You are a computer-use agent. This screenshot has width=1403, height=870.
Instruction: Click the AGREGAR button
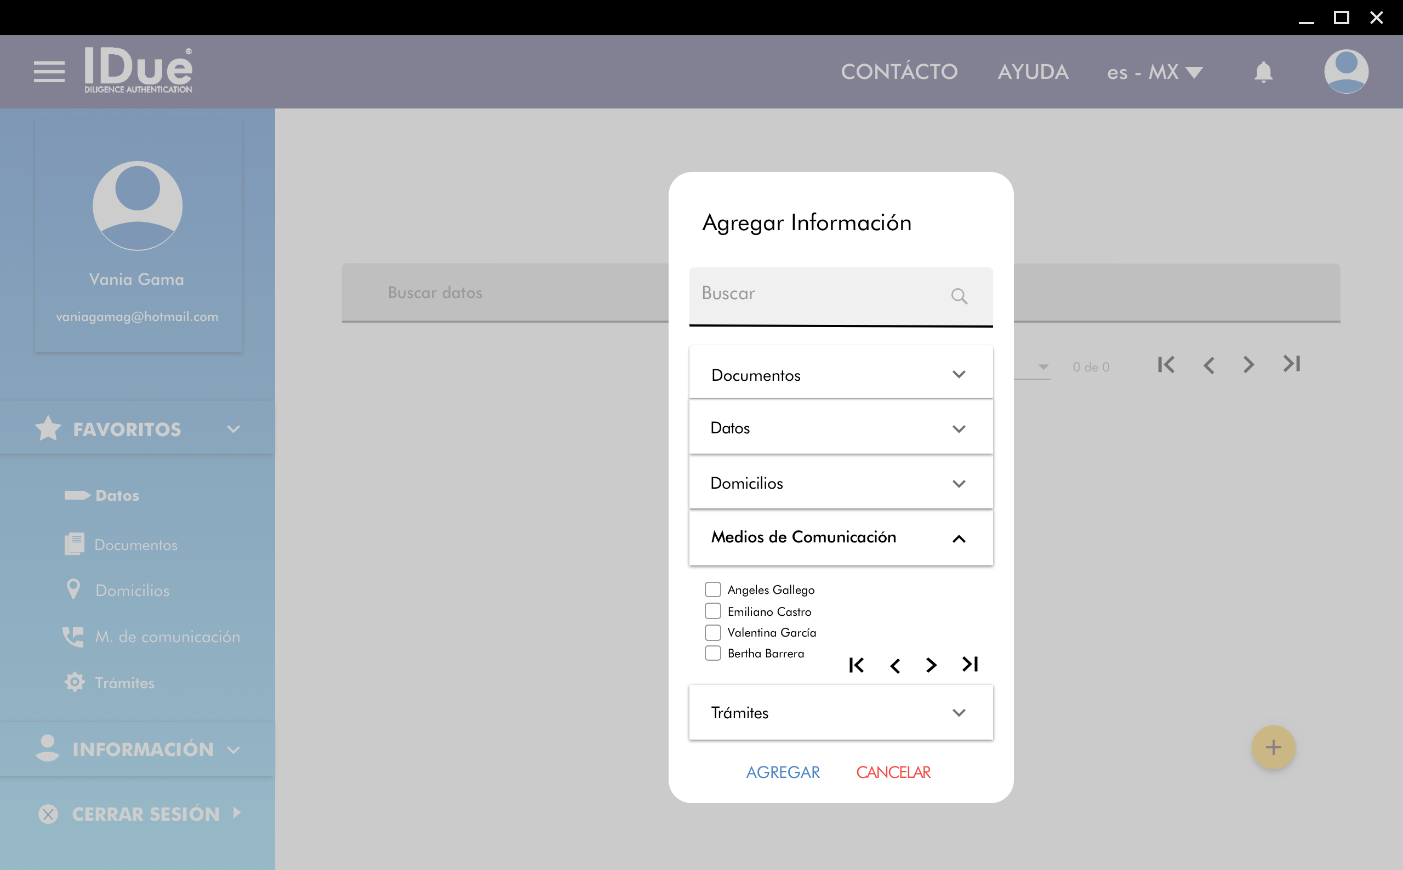pyautogui.click(x=783, y=772)
